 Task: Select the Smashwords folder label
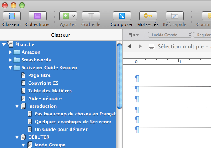[36, 60]
